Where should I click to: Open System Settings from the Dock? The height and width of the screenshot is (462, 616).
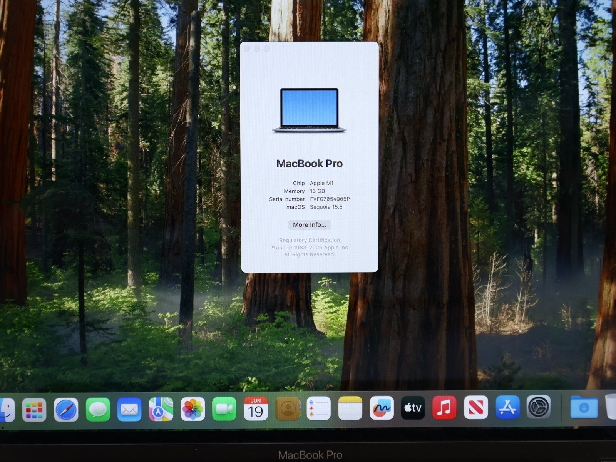click(539, 407)
